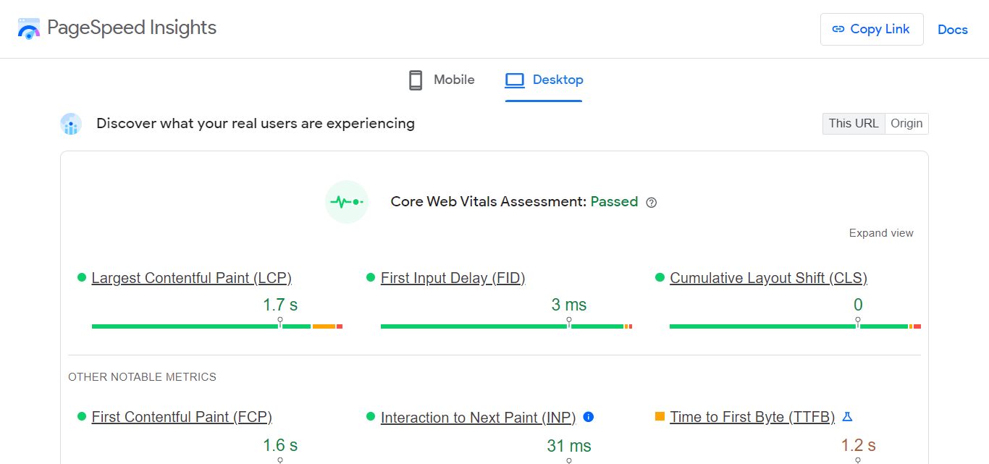Open Core Web Vitals help question mark

[x=651, y=203]
